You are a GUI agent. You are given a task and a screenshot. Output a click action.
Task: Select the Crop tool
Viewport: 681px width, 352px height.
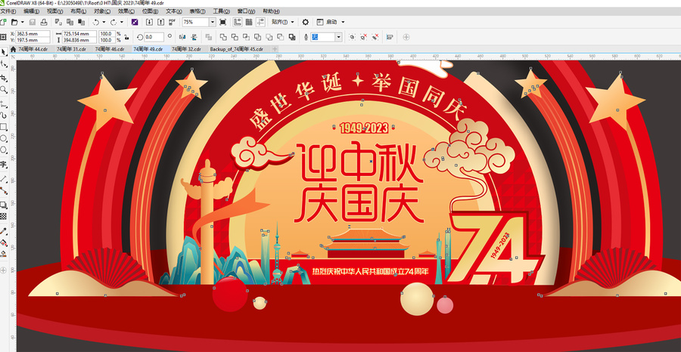click(4, 78)
